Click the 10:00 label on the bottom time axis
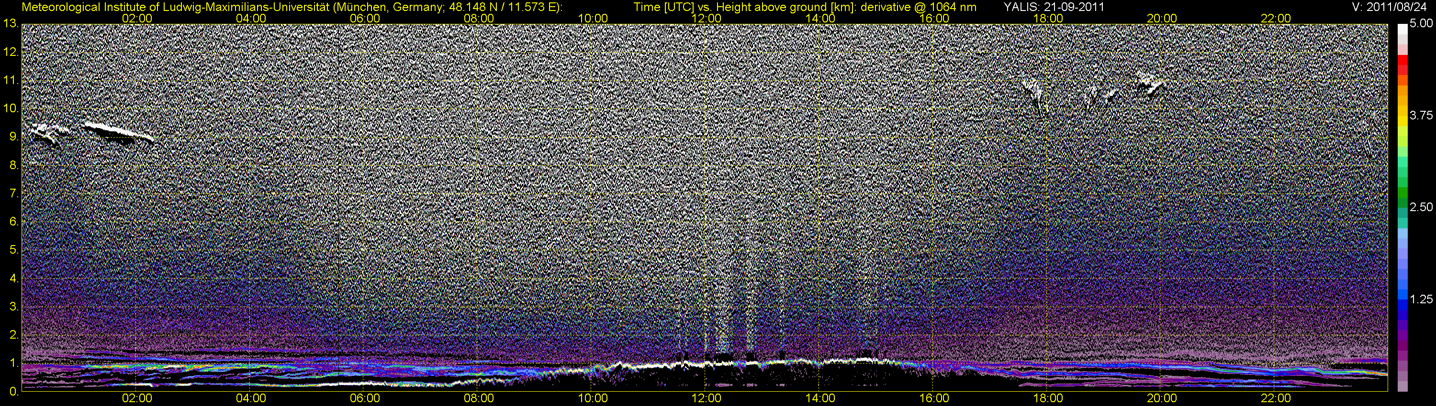The height and width of the screenshot is (406, 1436). (593, 398)
